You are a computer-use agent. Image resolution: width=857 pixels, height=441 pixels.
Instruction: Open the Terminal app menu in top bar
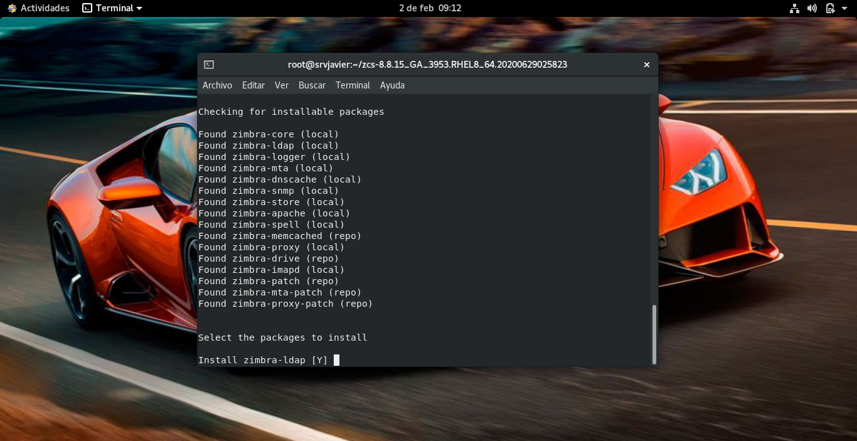coord(112,8)
